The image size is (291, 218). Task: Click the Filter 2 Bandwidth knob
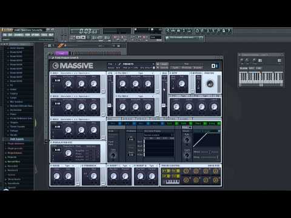[x=135, y=107]
